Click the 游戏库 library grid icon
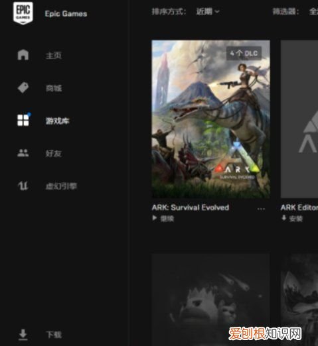Image resolution: width=318 pixels, height=346 pixels. tap(23, 120)
